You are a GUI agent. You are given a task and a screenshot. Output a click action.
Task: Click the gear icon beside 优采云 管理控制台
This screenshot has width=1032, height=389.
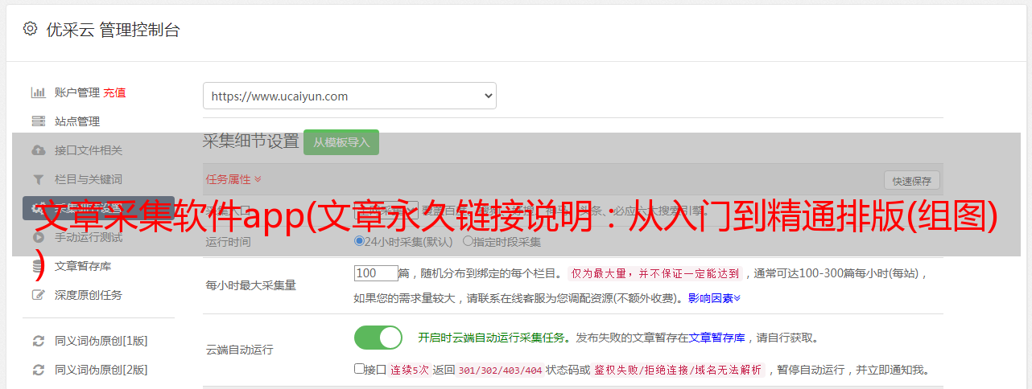pyautogui.click(x=30, y=29)
